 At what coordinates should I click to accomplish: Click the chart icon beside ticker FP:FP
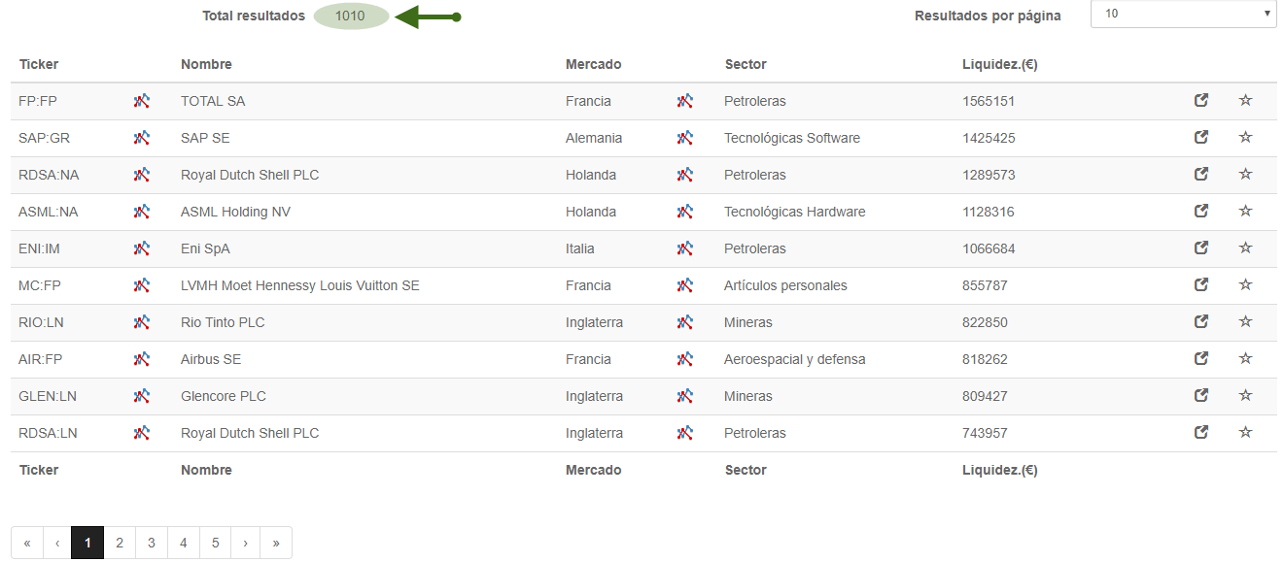142,101
